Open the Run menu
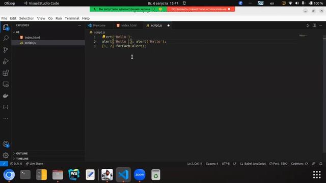Screen dimensions: 326x183 click(59, 18)
